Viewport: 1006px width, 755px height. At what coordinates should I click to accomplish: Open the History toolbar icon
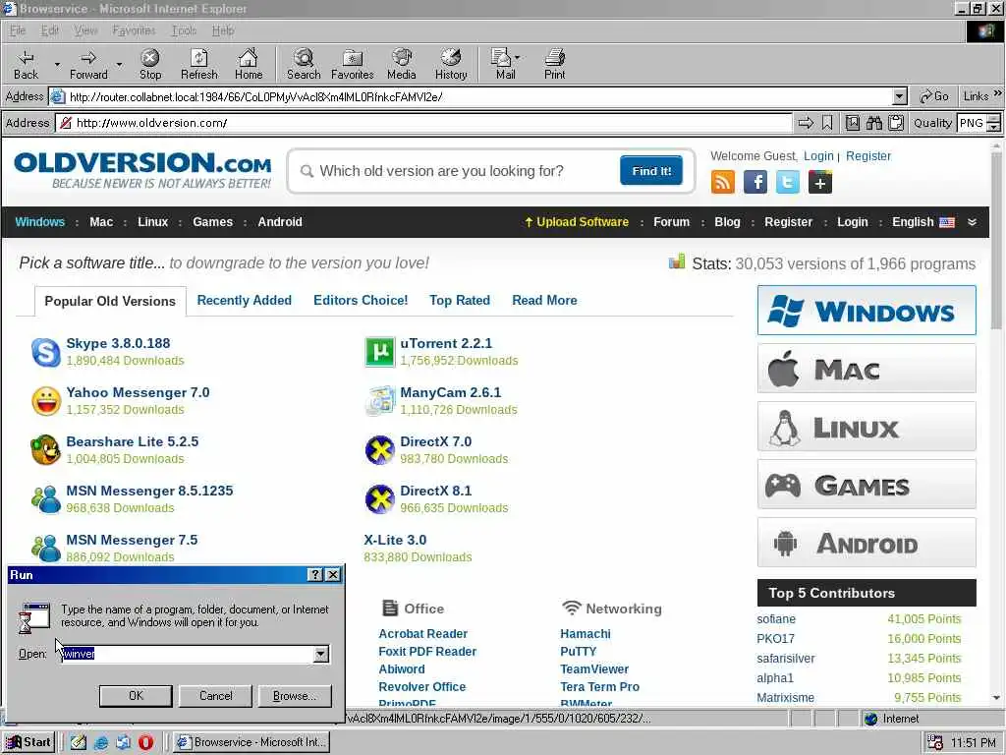tap(451, 64)
